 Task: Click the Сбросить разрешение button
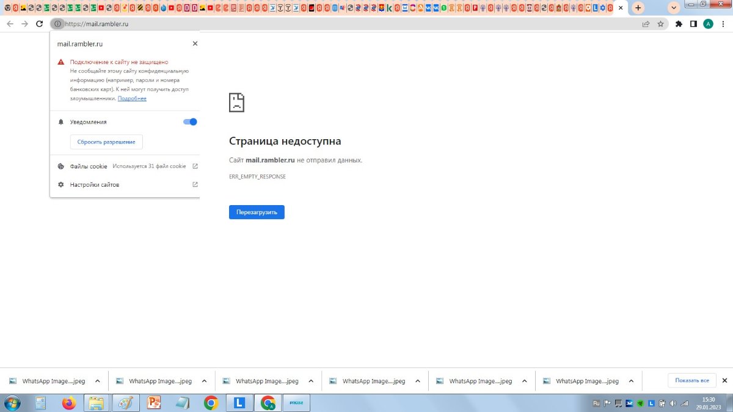(x=106, y=142)
